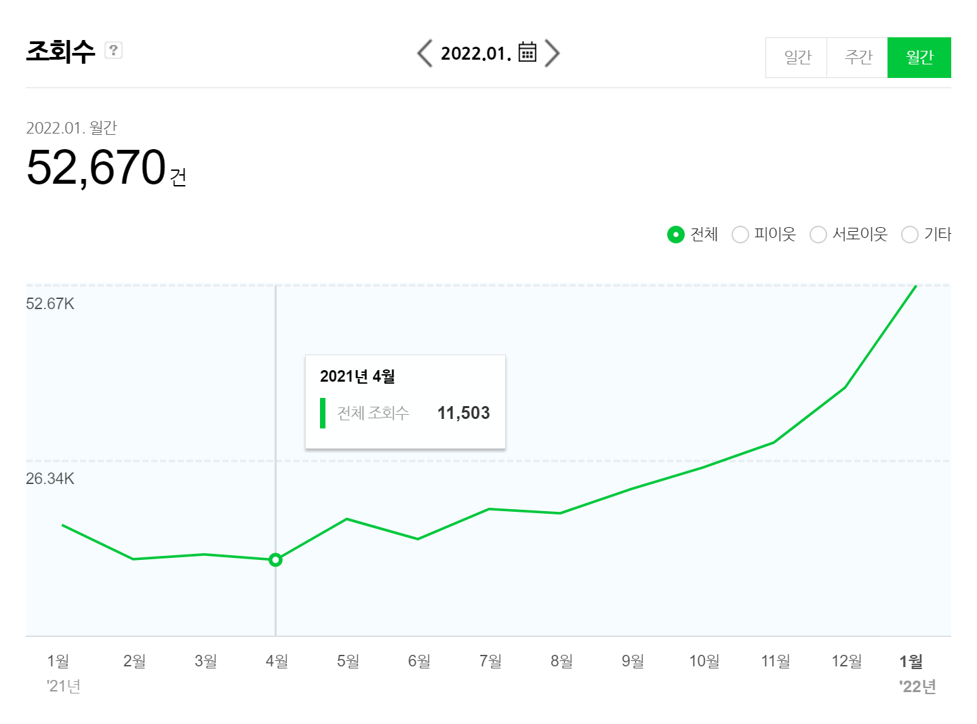Screen dimensions: 977x724
Task: Click the highlighted April data point marker
Action: [x=275, y=560]
